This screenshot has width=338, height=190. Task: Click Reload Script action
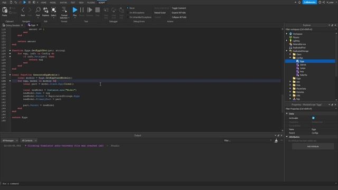(160, 13)
